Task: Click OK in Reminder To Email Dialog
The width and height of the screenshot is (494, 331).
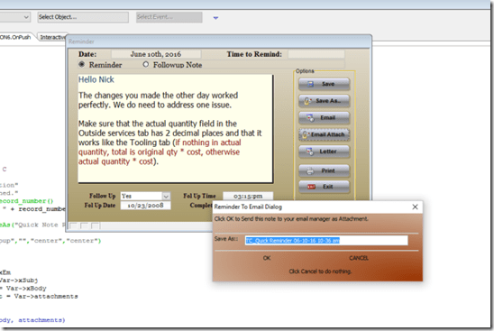Action: 267,258
